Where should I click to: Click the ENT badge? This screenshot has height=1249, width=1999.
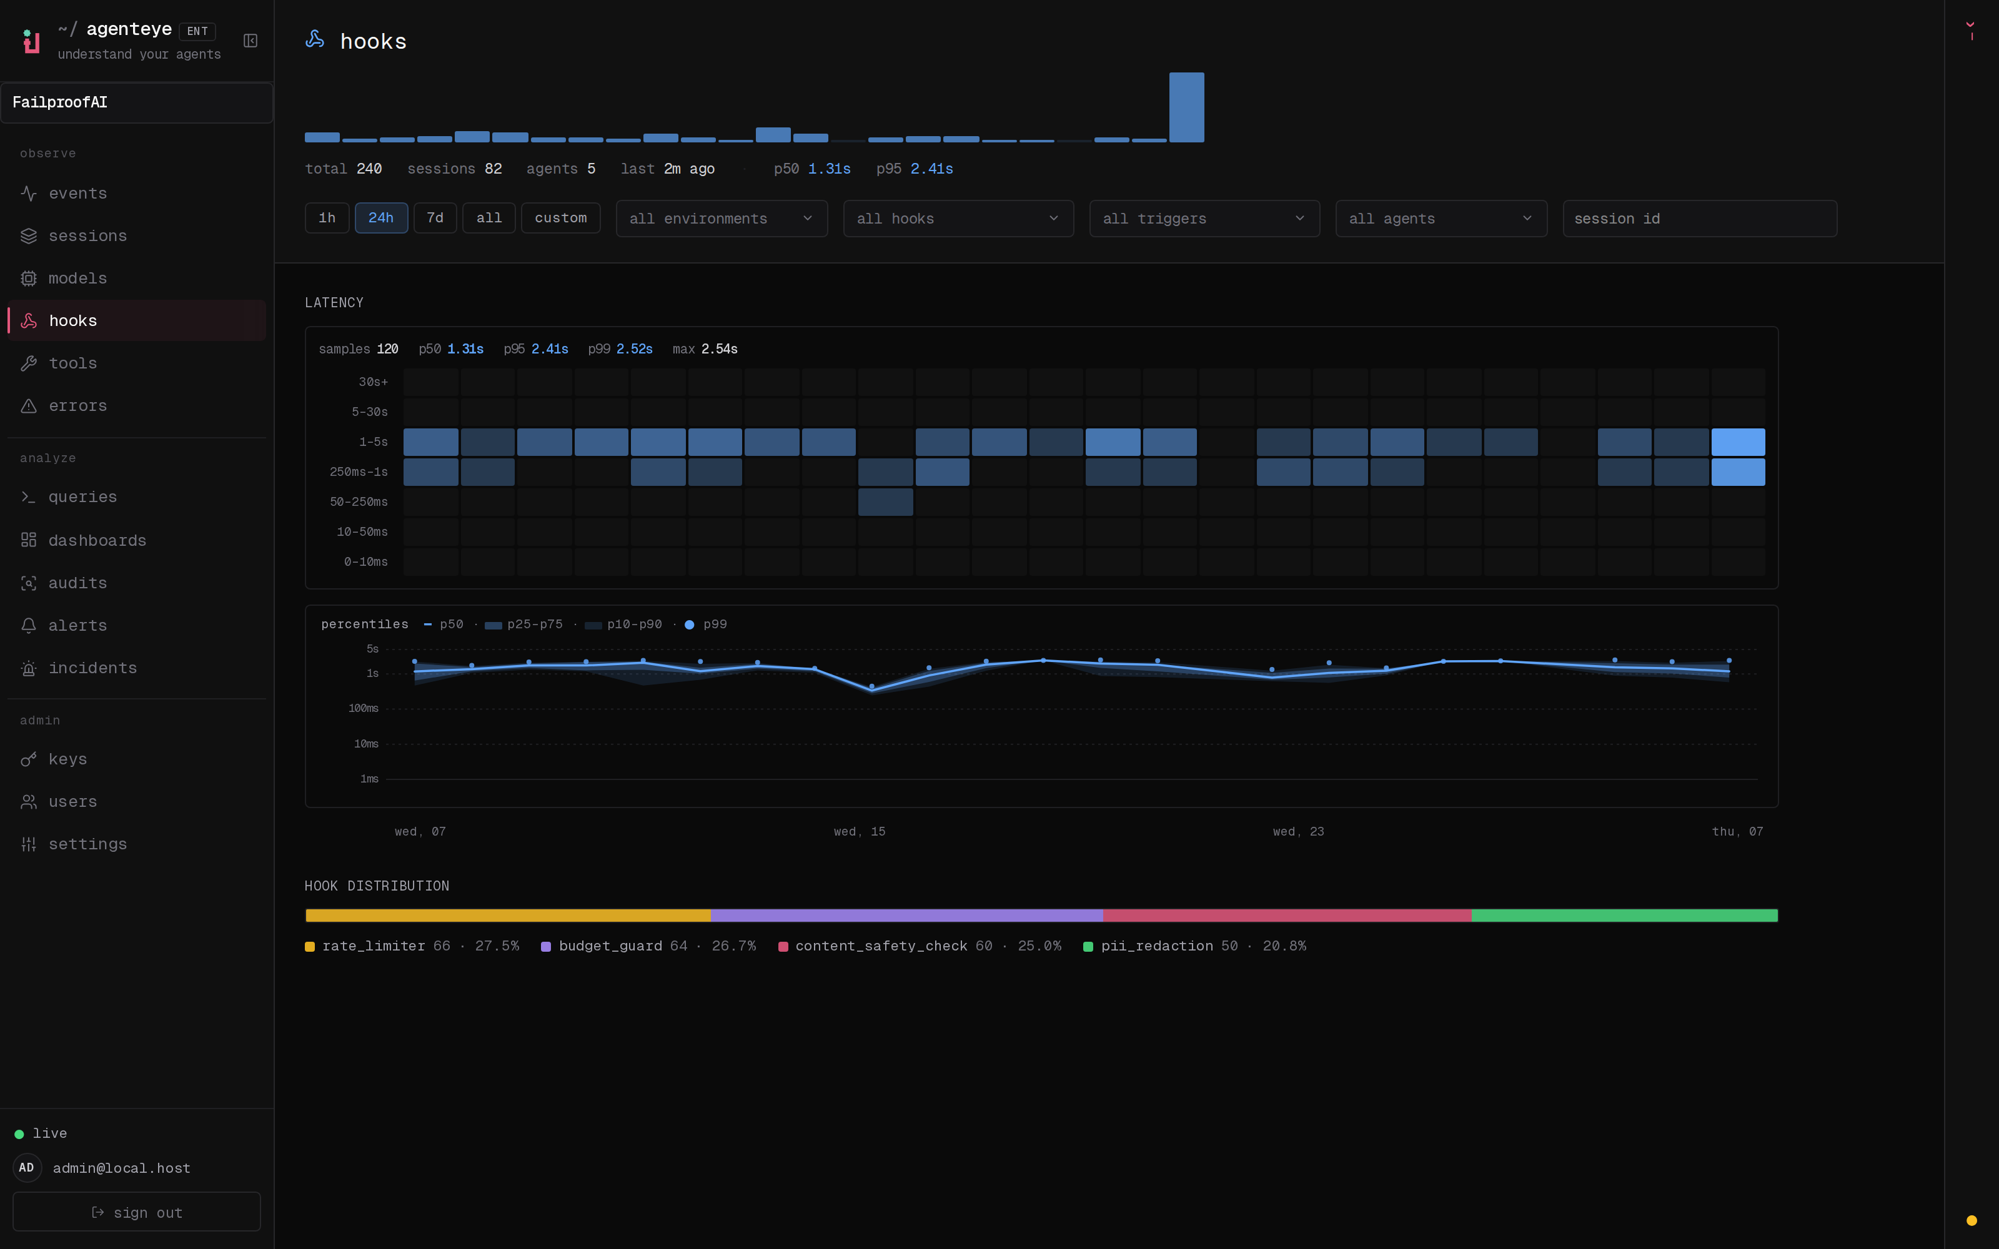[197, 31]
